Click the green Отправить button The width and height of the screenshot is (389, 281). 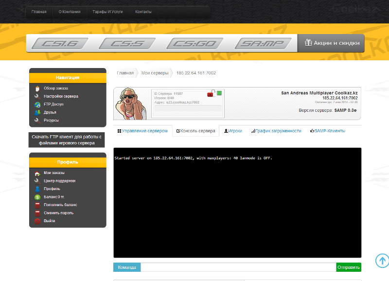tap(349, 267)
